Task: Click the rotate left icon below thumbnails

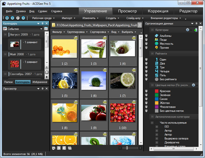Action: pyautogui.click(x=59, y=148)
